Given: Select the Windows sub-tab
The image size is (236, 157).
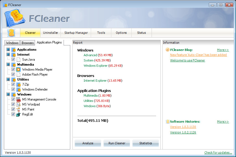Looking at the screenshot, I should pyautogui.click(x=12, y=43).
